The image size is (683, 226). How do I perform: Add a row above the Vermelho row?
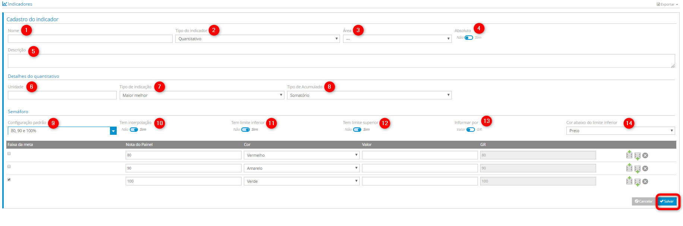(629, 155)
